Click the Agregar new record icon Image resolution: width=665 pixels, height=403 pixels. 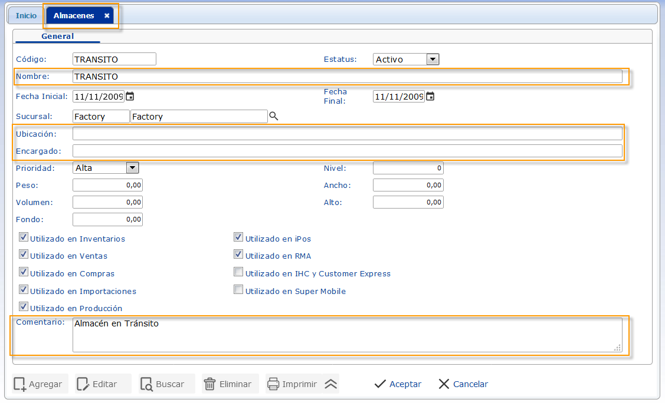[19, 384]
